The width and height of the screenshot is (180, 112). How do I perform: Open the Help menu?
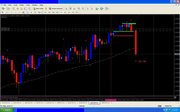point(41,5)
